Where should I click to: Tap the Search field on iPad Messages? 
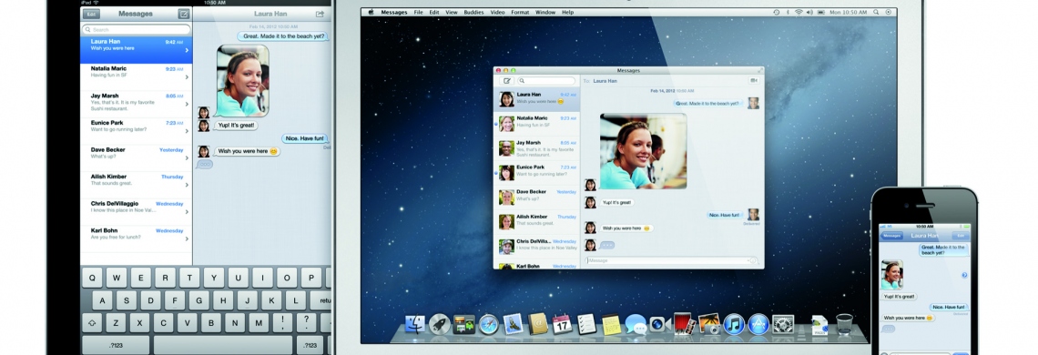pyautogui.click(x=137, y=30)
